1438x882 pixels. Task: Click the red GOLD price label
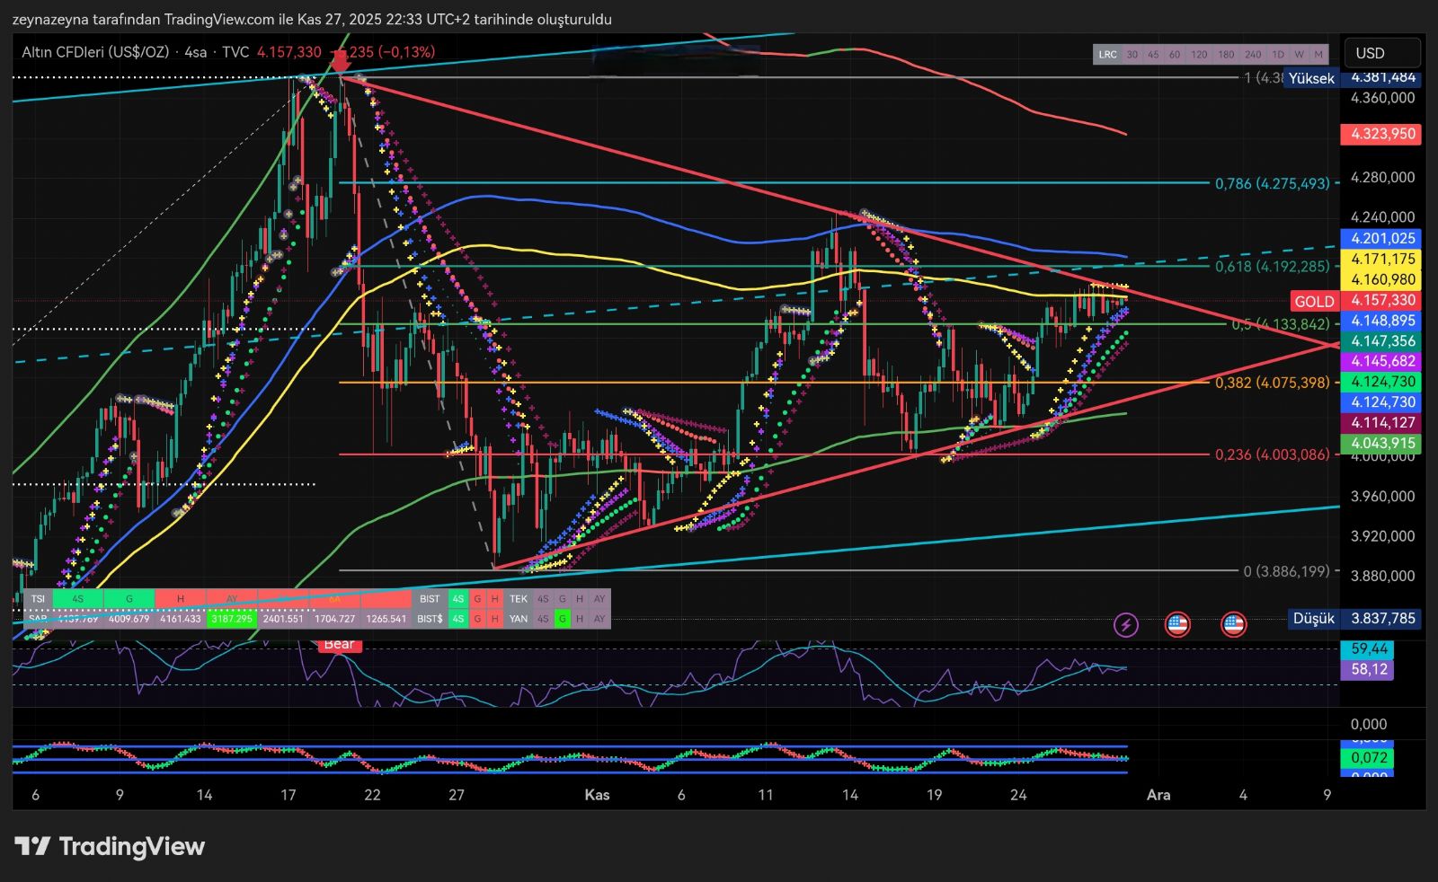1313,301
